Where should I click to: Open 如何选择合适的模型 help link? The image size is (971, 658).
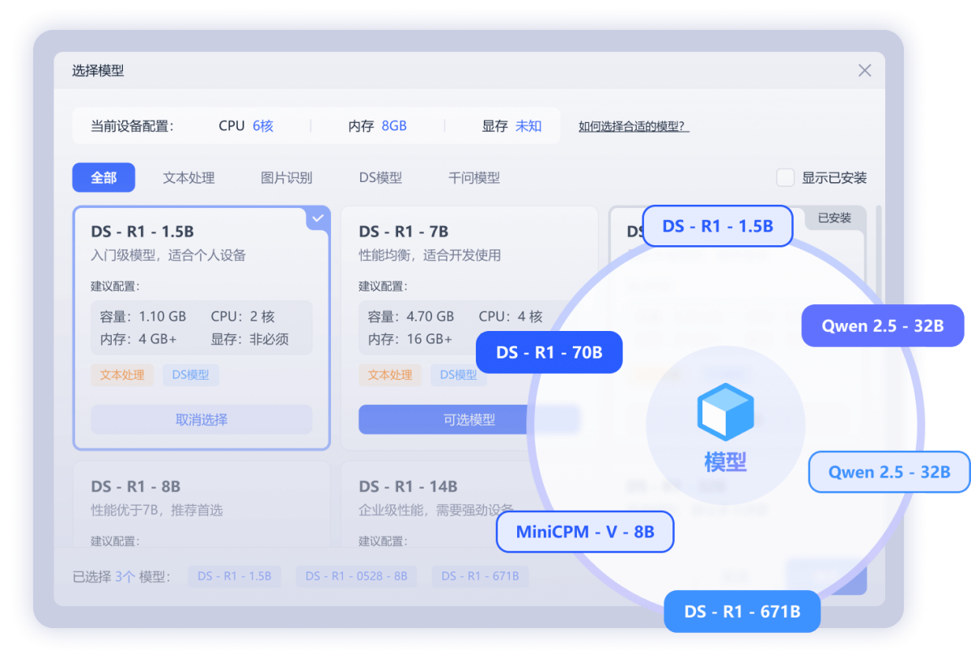coord(634,126)
